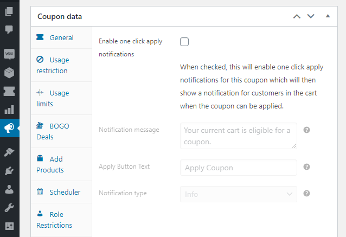Click help icon beside Notification message

coord(306,130)
